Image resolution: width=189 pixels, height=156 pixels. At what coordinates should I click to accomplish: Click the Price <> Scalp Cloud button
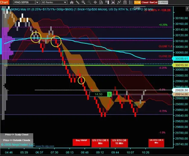click(17, 135)
